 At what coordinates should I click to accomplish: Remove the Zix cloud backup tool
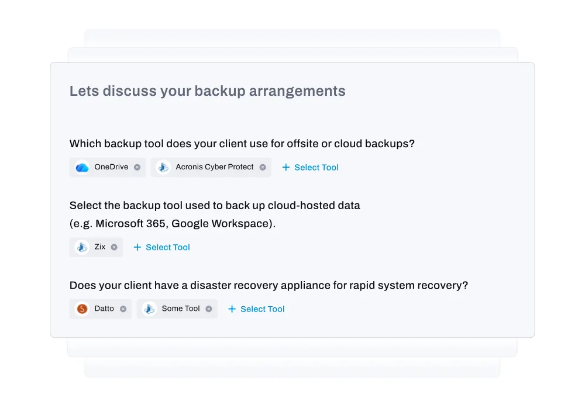tap(115, 247)
